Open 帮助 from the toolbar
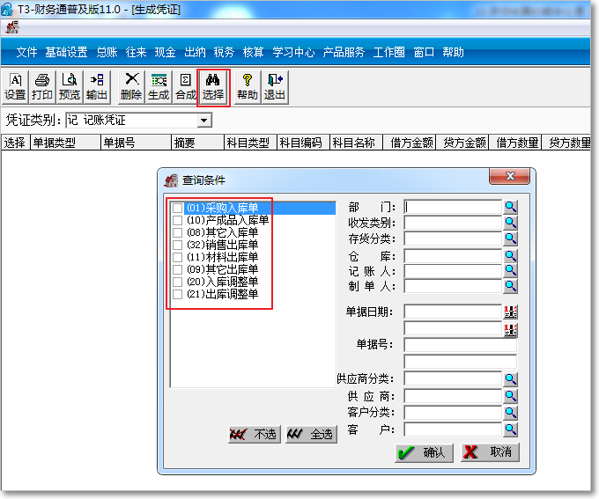Screen dimensions: 599x499 (x=248, y=86)
